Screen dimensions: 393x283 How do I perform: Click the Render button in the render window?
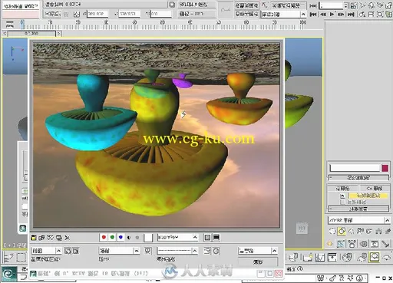(258, 262)
